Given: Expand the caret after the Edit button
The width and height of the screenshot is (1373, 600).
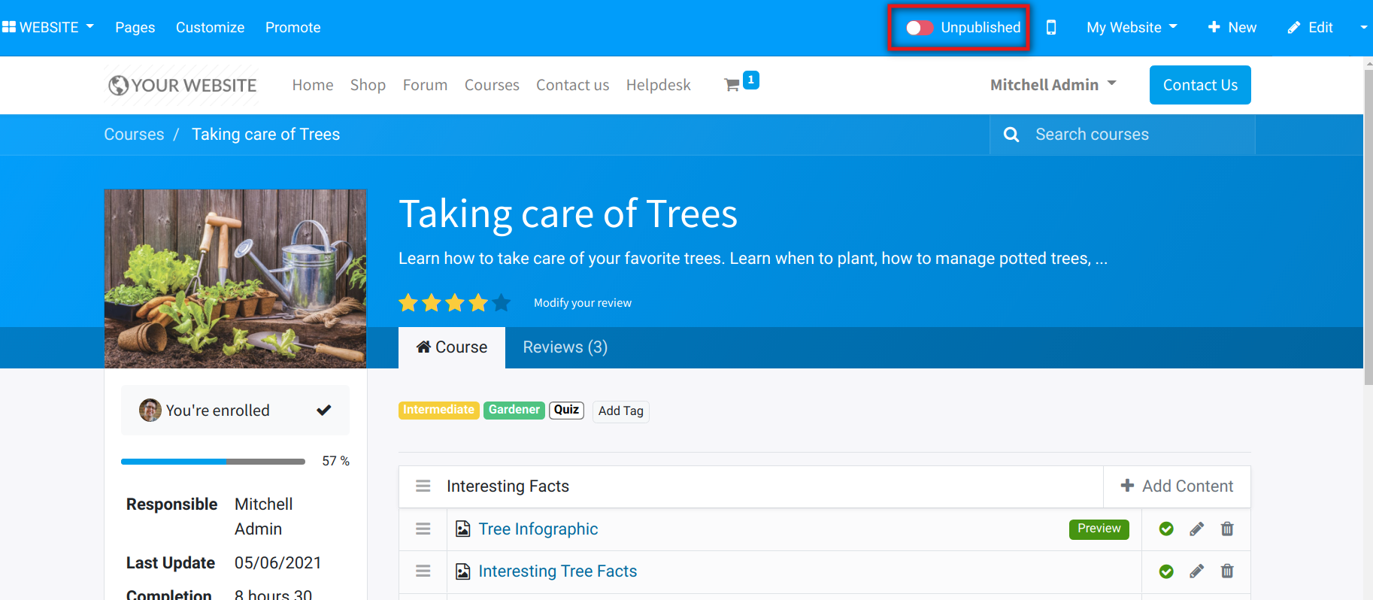Looking at the screenshot, I should click(1364, 28).
